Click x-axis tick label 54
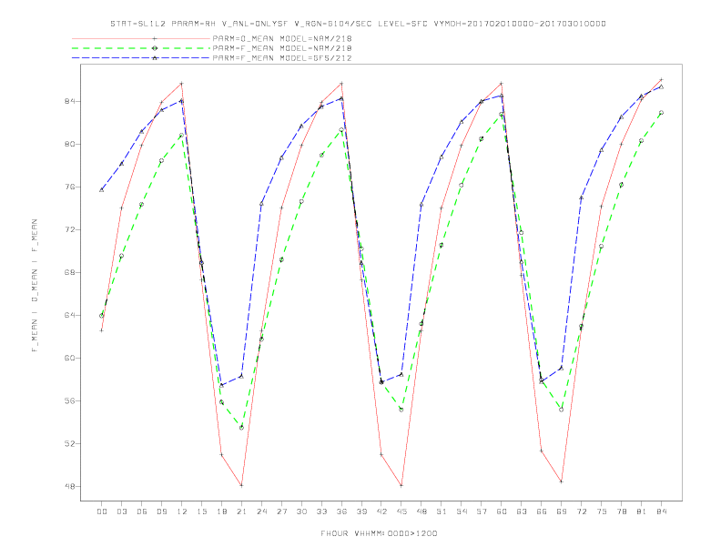This screenshot has height=557, width=721. point(462,511)
